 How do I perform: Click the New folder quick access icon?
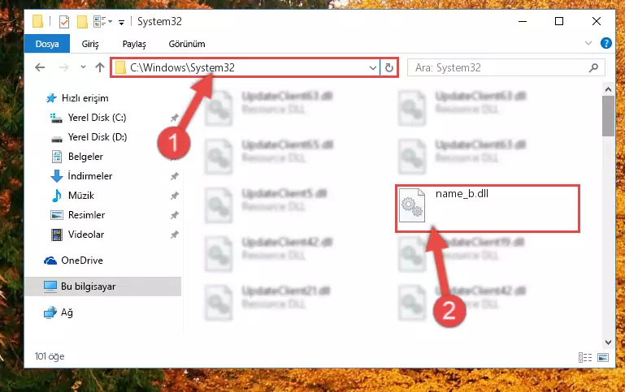(82, 21)
